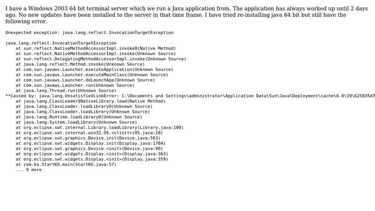Click "com.ko.StartKO.main(StartKO.java:57)" line

click(x=66, y=164)
